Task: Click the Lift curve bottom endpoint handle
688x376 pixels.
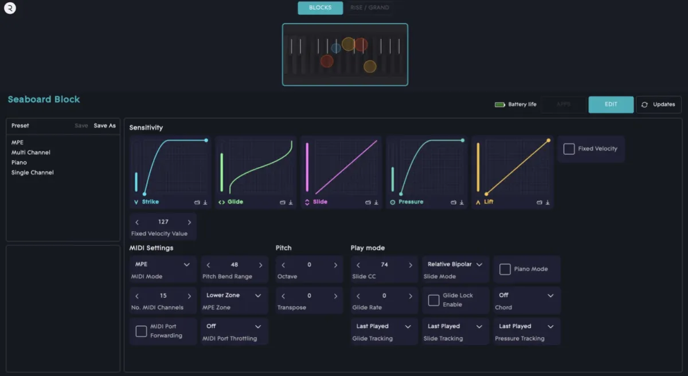Action: click(486, 194)
